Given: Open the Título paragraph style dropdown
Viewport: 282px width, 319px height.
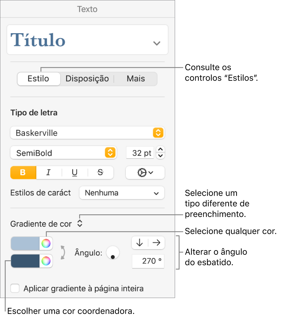Looking at the screenshot, I should tap(87, 40).
